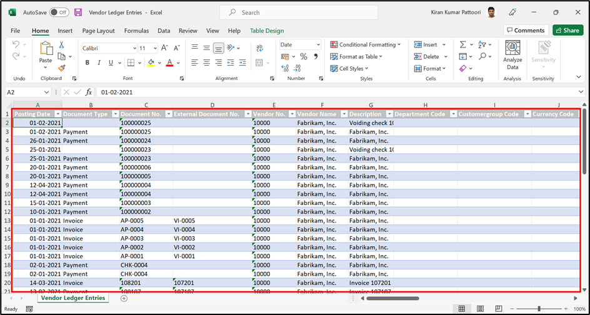Click Align Right icon
Image resolution: width=590 pixels, height=315 pixels.
pyautogui.click(x=219, y=62)
